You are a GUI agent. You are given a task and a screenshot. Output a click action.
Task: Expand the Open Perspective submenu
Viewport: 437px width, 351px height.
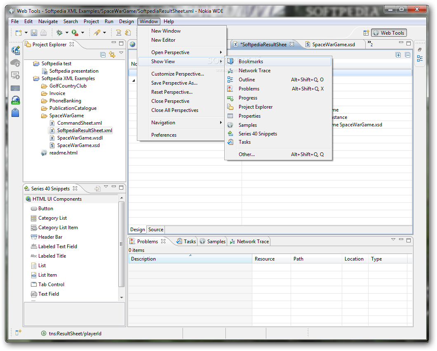coord(221,52)
